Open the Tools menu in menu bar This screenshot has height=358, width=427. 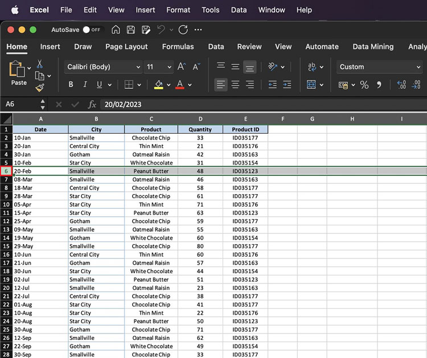tap(211, 10)
